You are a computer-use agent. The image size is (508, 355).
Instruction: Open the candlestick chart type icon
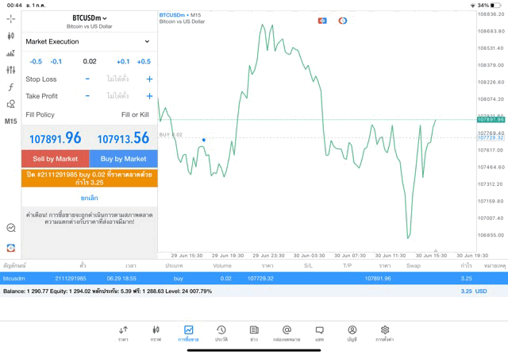pos(10,36)
